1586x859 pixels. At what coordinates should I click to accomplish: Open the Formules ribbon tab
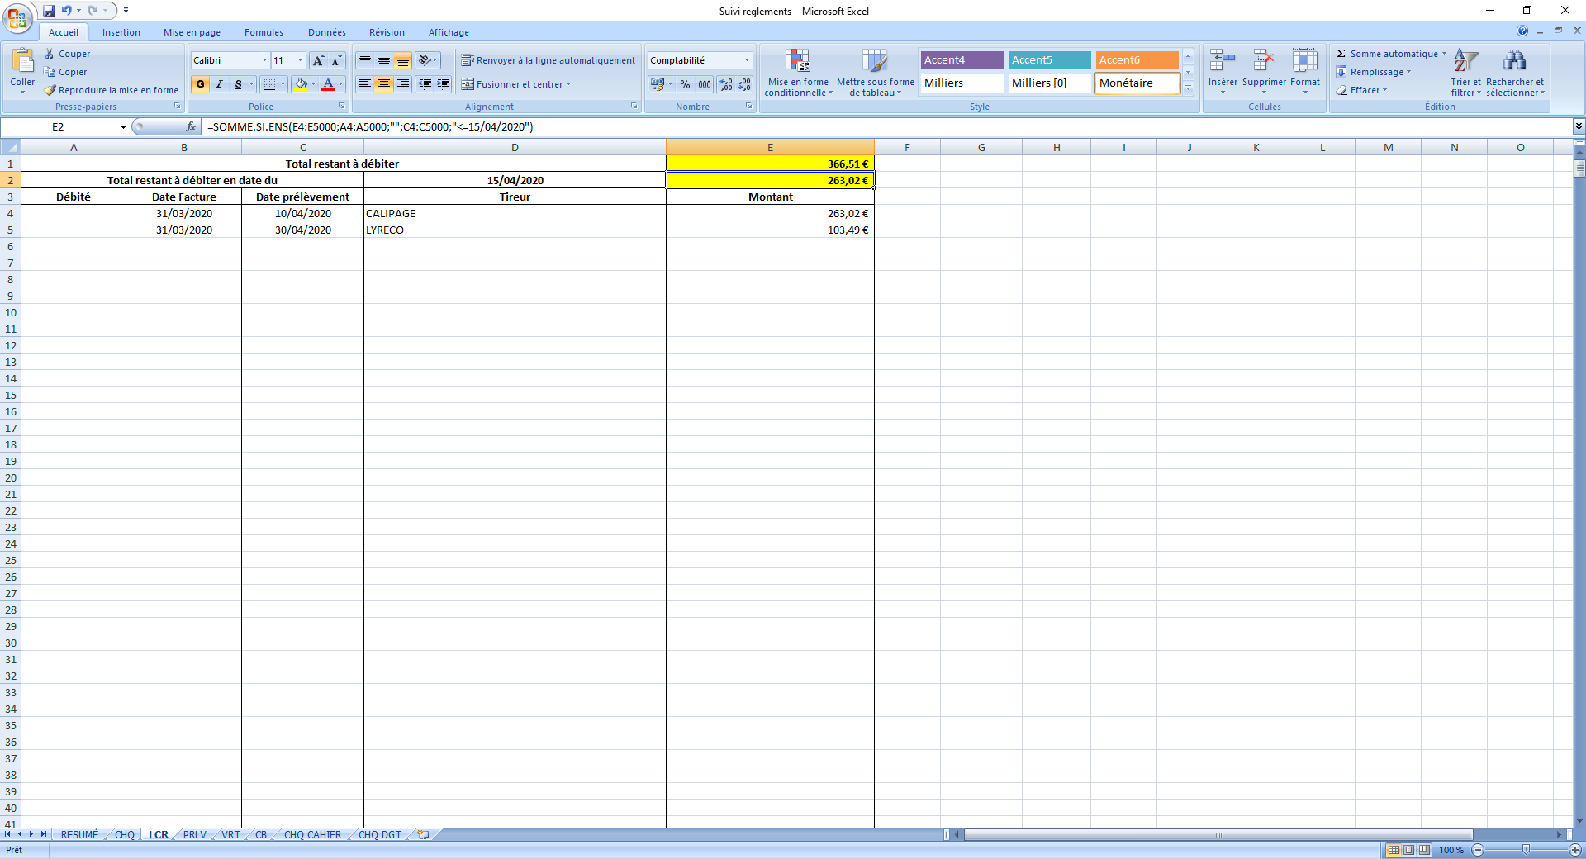pos(264,32)
